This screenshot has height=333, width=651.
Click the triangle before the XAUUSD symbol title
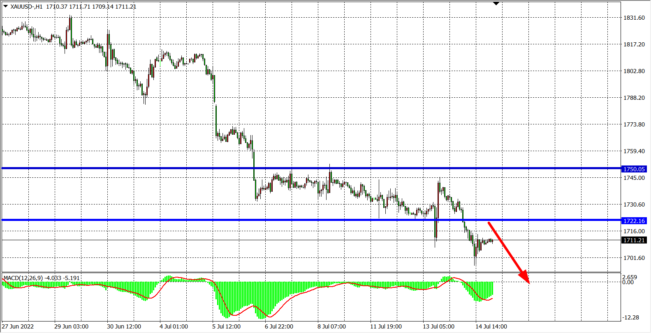[5, 6]
